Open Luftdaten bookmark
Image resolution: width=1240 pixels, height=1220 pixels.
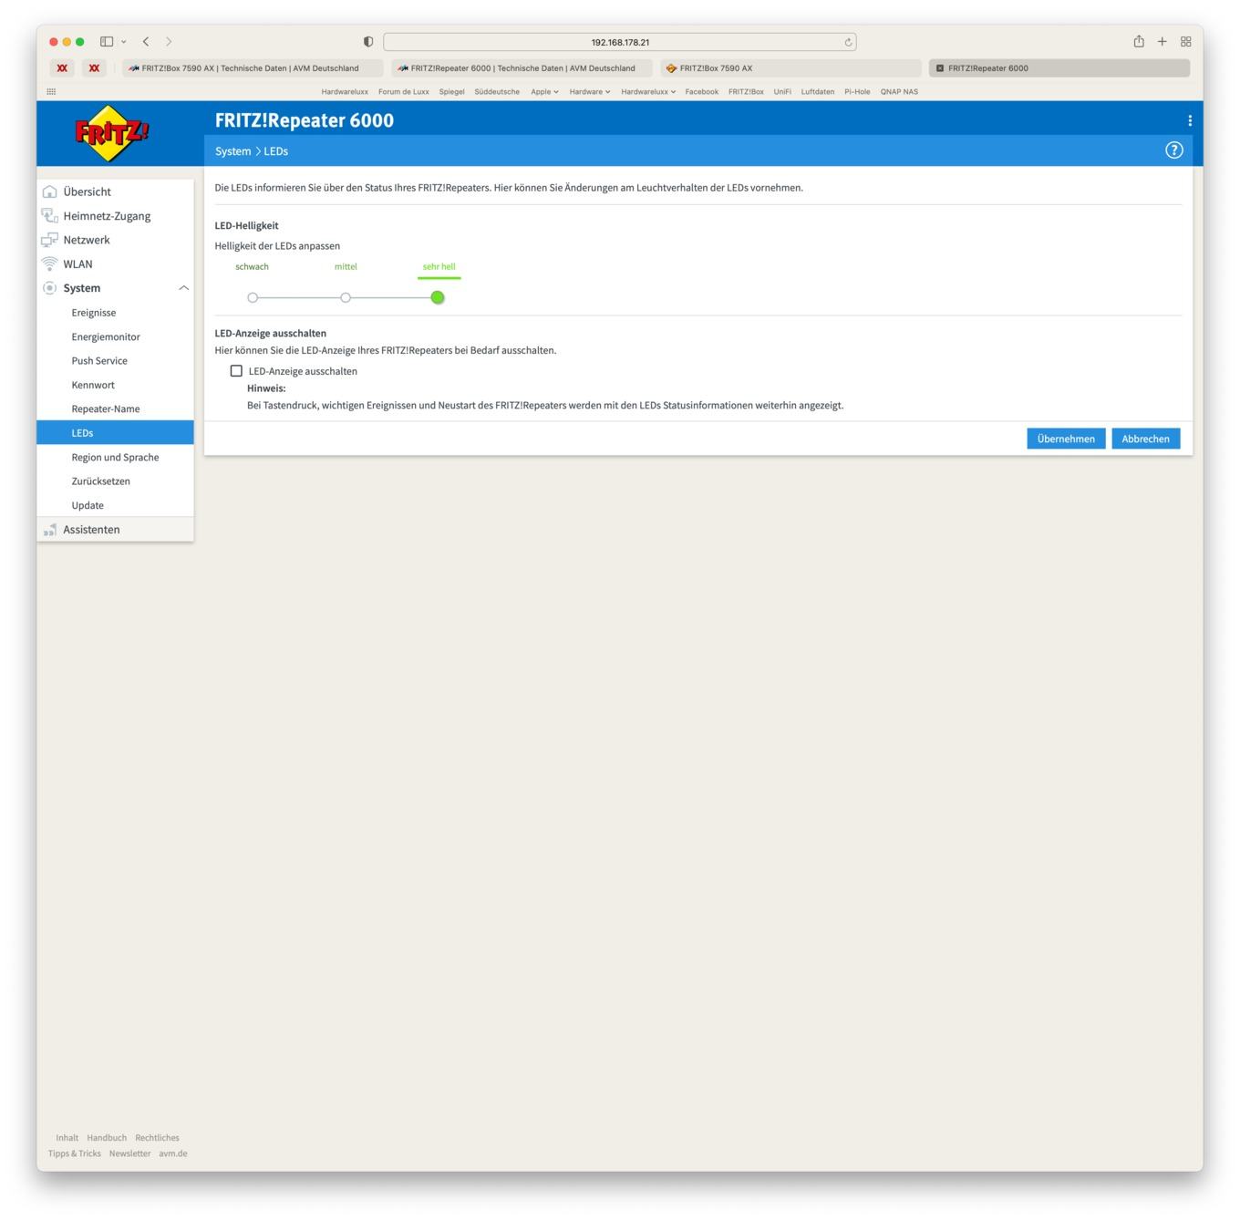(x=818, y=92)
